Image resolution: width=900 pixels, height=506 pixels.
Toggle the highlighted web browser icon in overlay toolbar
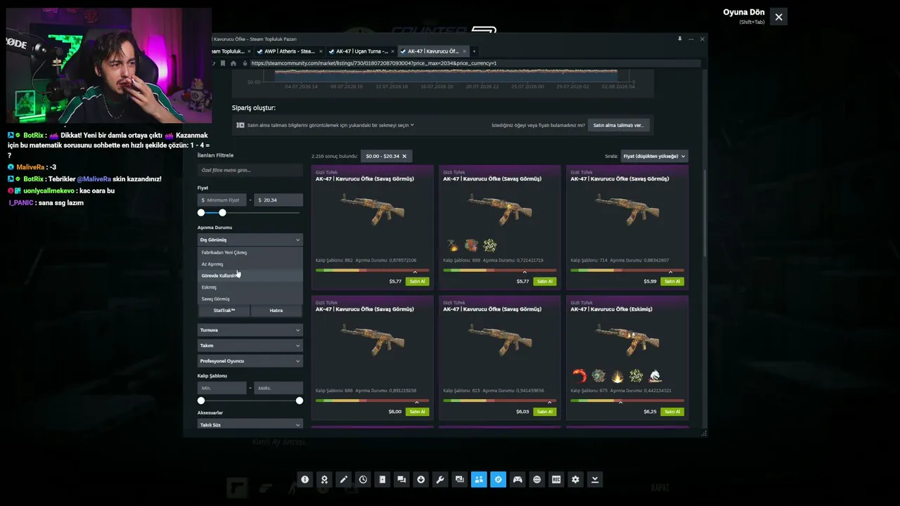[x=499, y=479]
